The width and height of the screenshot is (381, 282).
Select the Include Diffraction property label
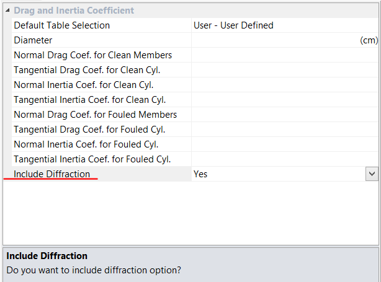coord(52,174)
